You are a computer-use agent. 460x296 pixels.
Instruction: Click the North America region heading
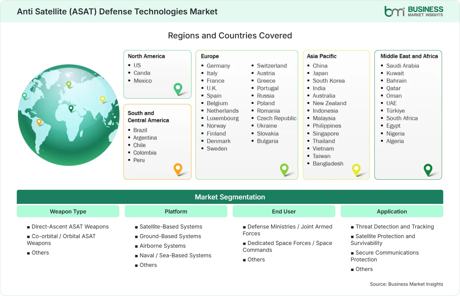(x=146, y=56)
